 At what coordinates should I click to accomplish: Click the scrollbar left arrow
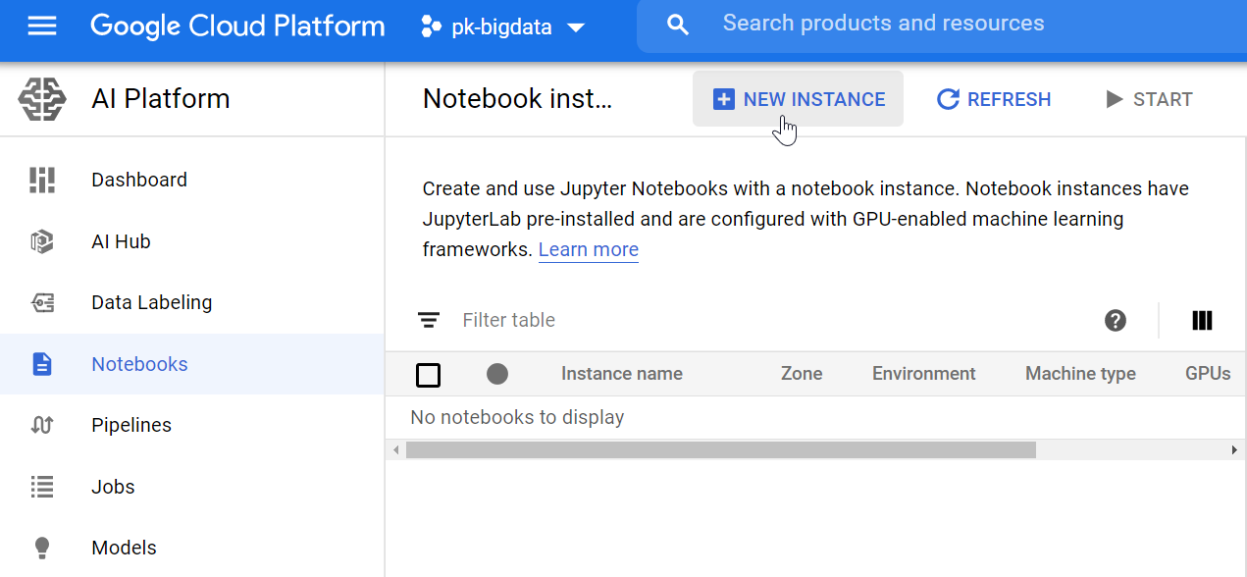pyautogui.click(x=396, y=449)
